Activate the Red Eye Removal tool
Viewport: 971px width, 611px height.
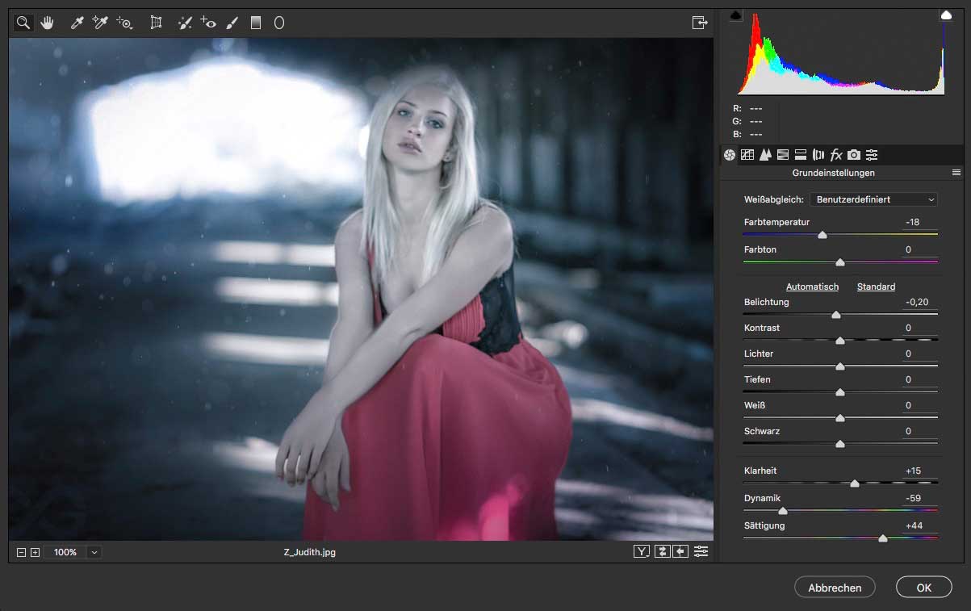pyautogui.click(x=208, y=23)
